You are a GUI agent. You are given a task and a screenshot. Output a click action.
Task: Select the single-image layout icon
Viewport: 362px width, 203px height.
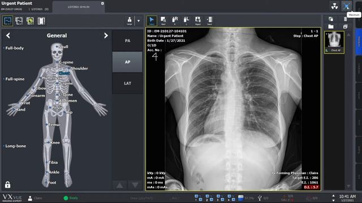(7, 21)
